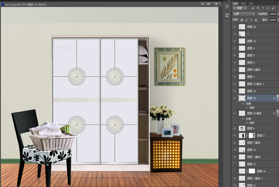Open the layer filter type dropdown
The height and width of the screenshot is (187, 279).
pos(240,8)
